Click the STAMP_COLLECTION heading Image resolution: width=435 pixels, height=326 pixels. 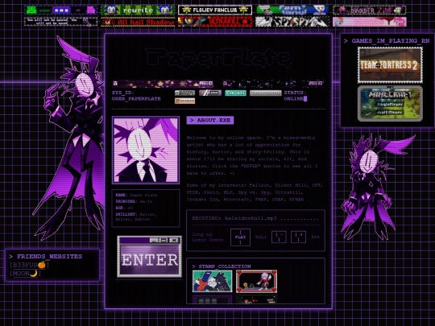pos(222,266)
